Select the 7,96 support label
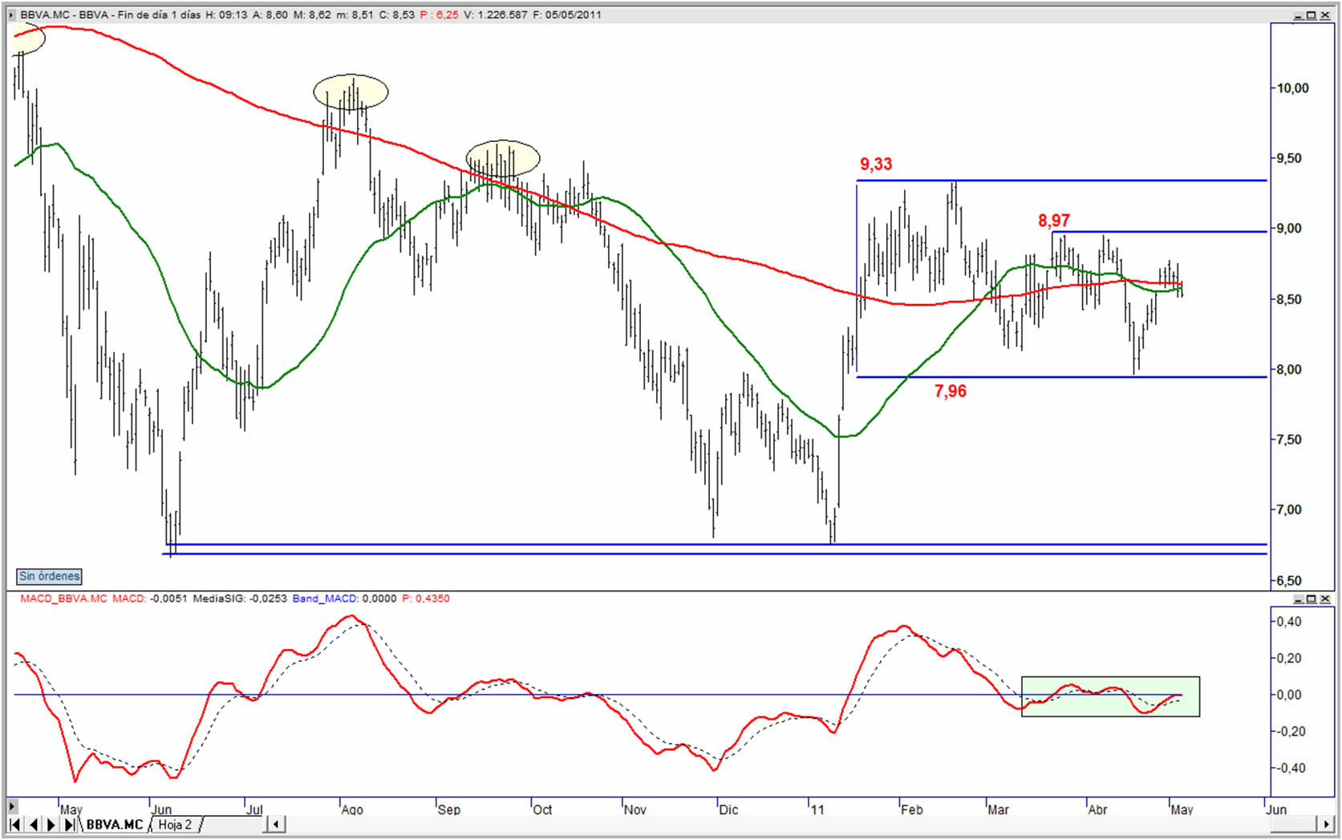 pos(951,392)
